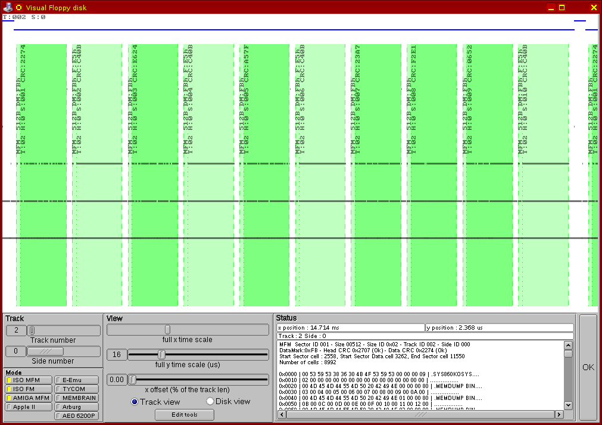Image resolution: width=602 pixels, height=425 pixels.
Task: Click the full x time scale slider
Action: (x=167, y=330)
